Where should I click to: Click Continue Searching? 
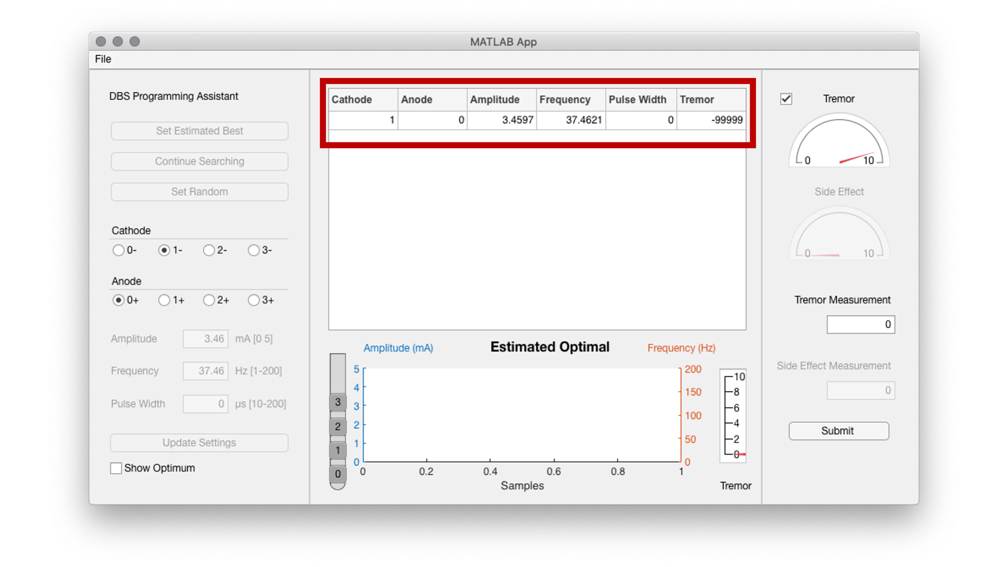200,161
